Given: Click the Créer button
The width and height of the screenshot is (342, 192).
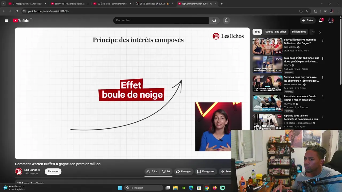Looking at the screenshot, I should (307, 20).
